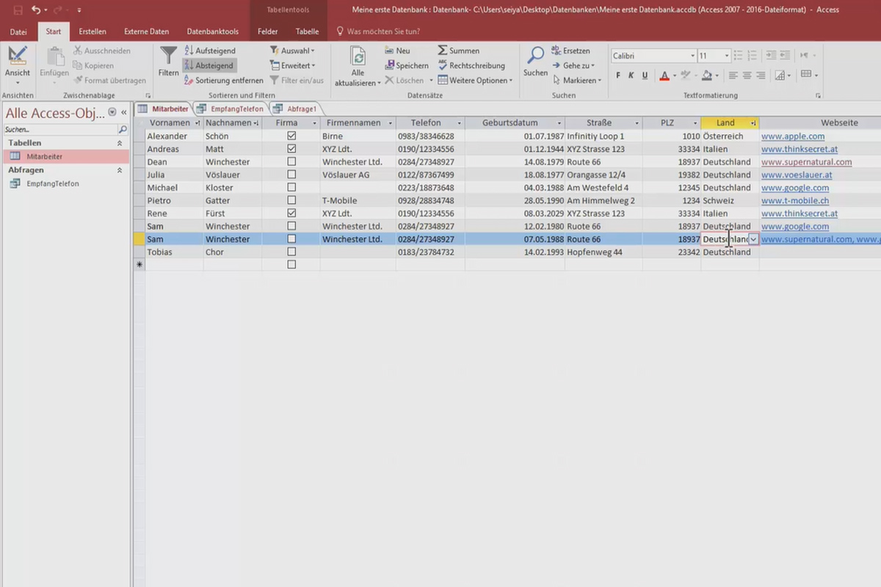Click Alle aktualisieren refresh icon
The image size is (881, 587).
[358, 58]
